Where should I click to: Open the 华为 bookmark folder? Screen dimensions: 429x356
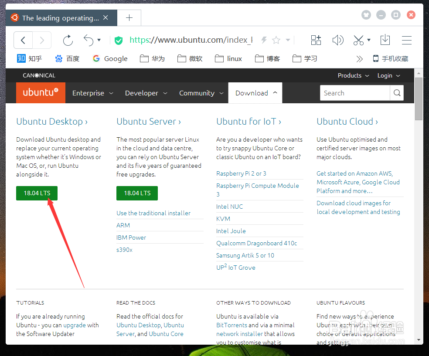pos(152,58)
